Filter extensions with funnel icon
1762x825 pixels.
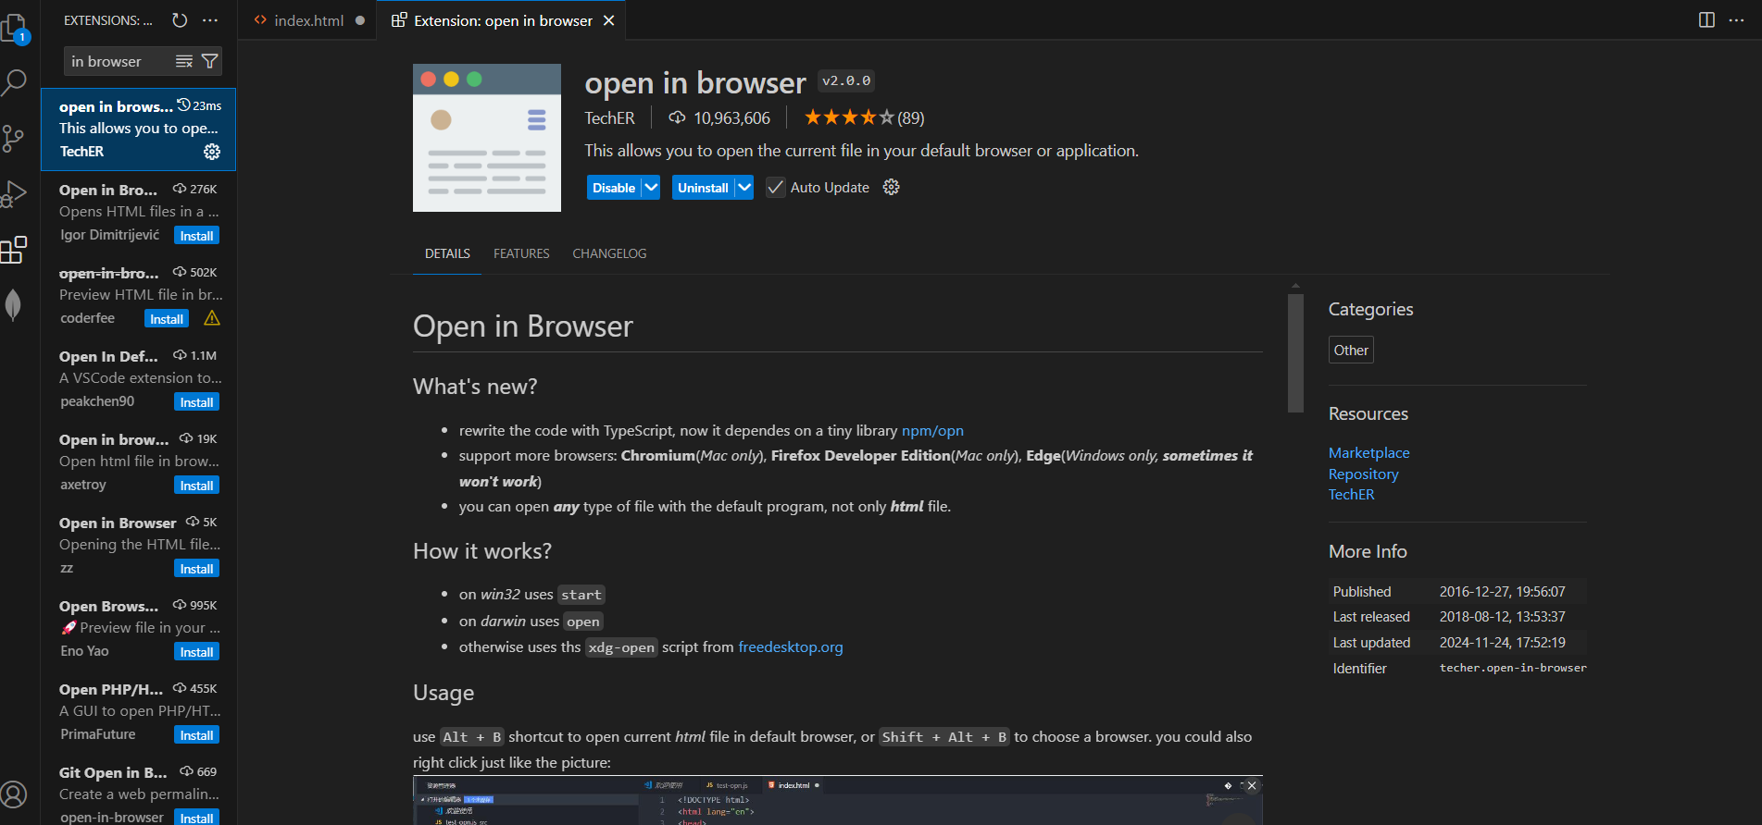click(210, 61)
